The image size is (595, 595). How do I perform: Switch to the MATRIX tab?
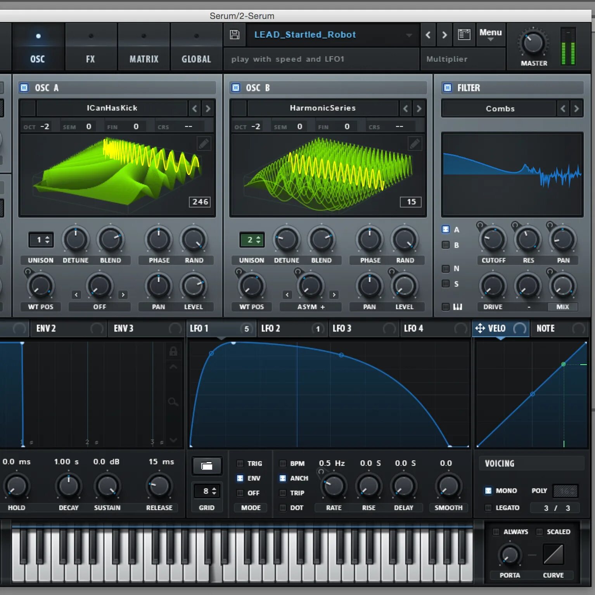(144, 47)
